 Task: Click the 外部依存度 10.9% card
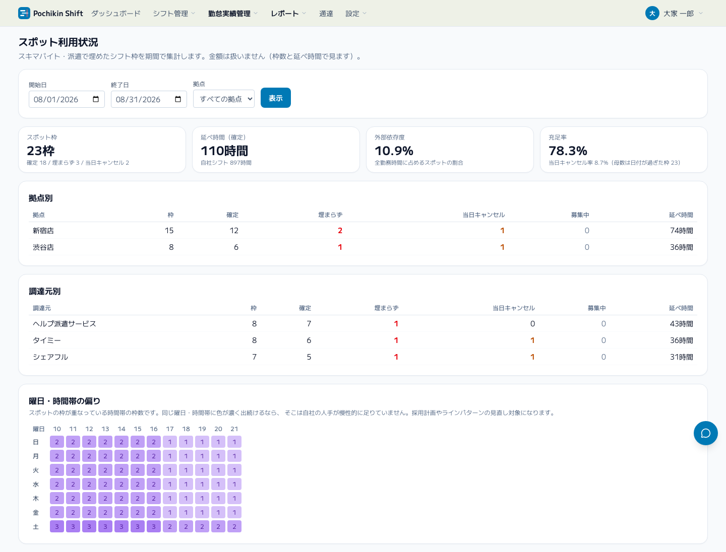(x=450, y=150)
